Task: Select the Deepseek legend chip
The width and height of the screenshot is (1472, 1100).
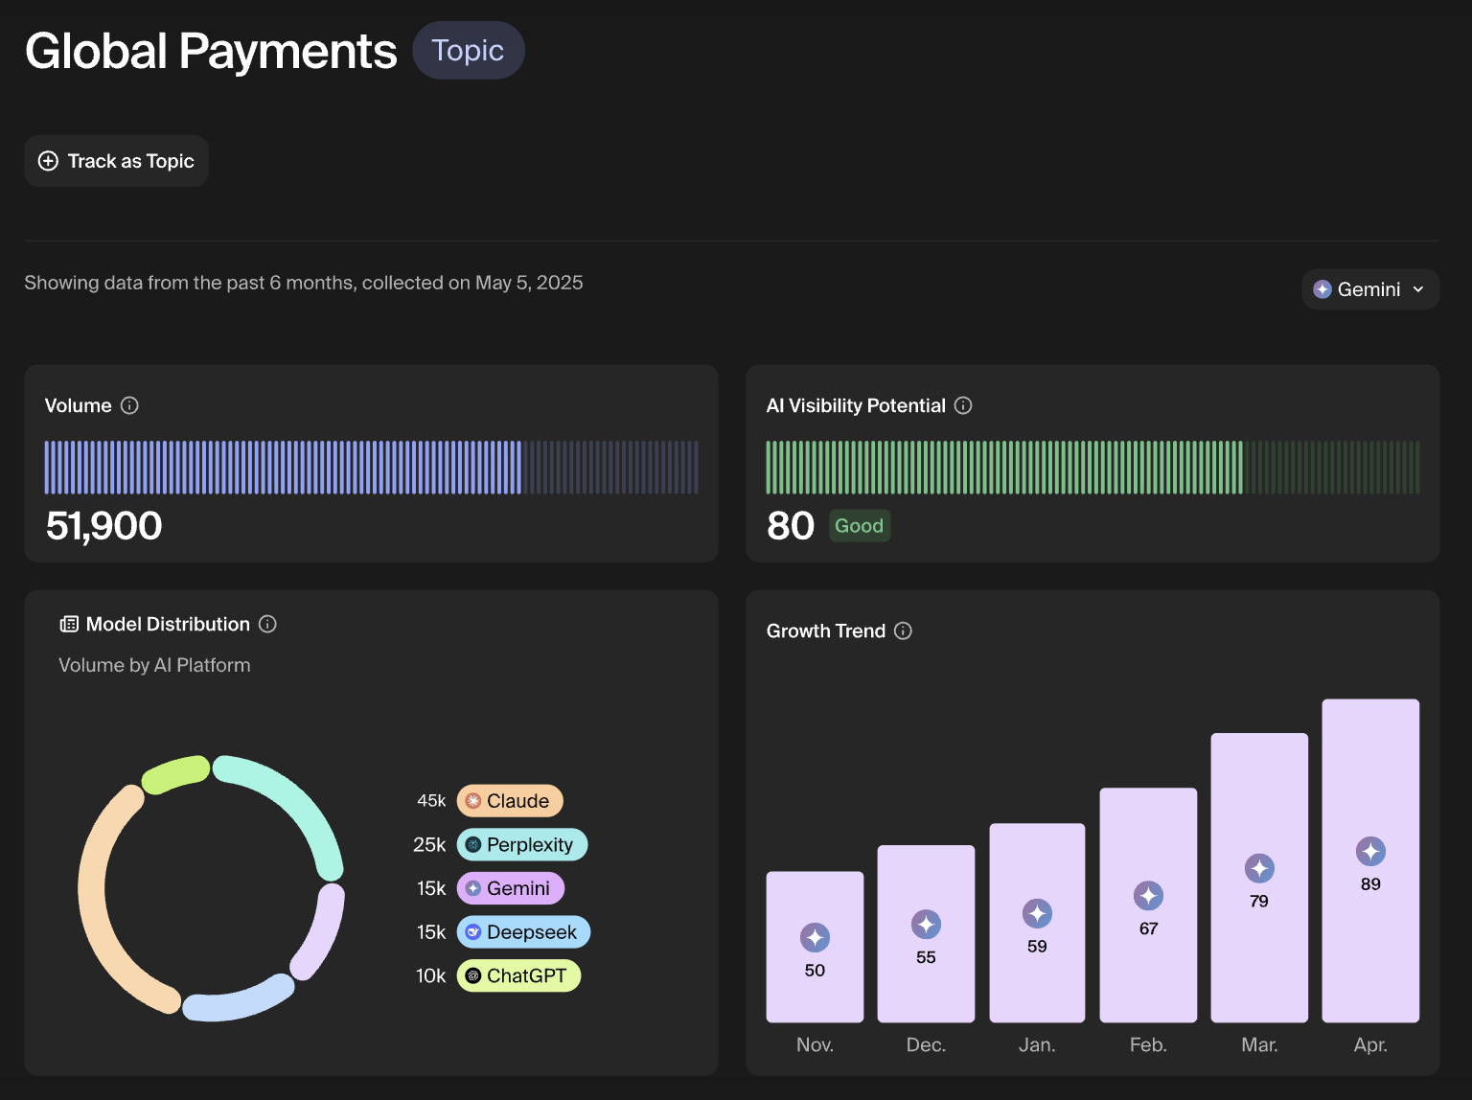Action: tap(523, 932)
